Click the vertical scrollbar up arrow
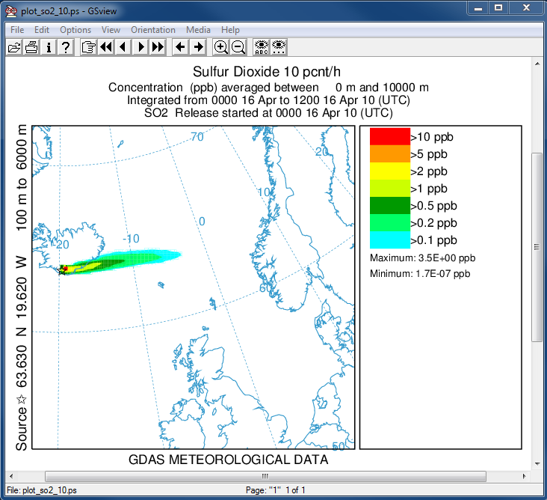This screenshot has width=547, height=500. pos(537,63)
